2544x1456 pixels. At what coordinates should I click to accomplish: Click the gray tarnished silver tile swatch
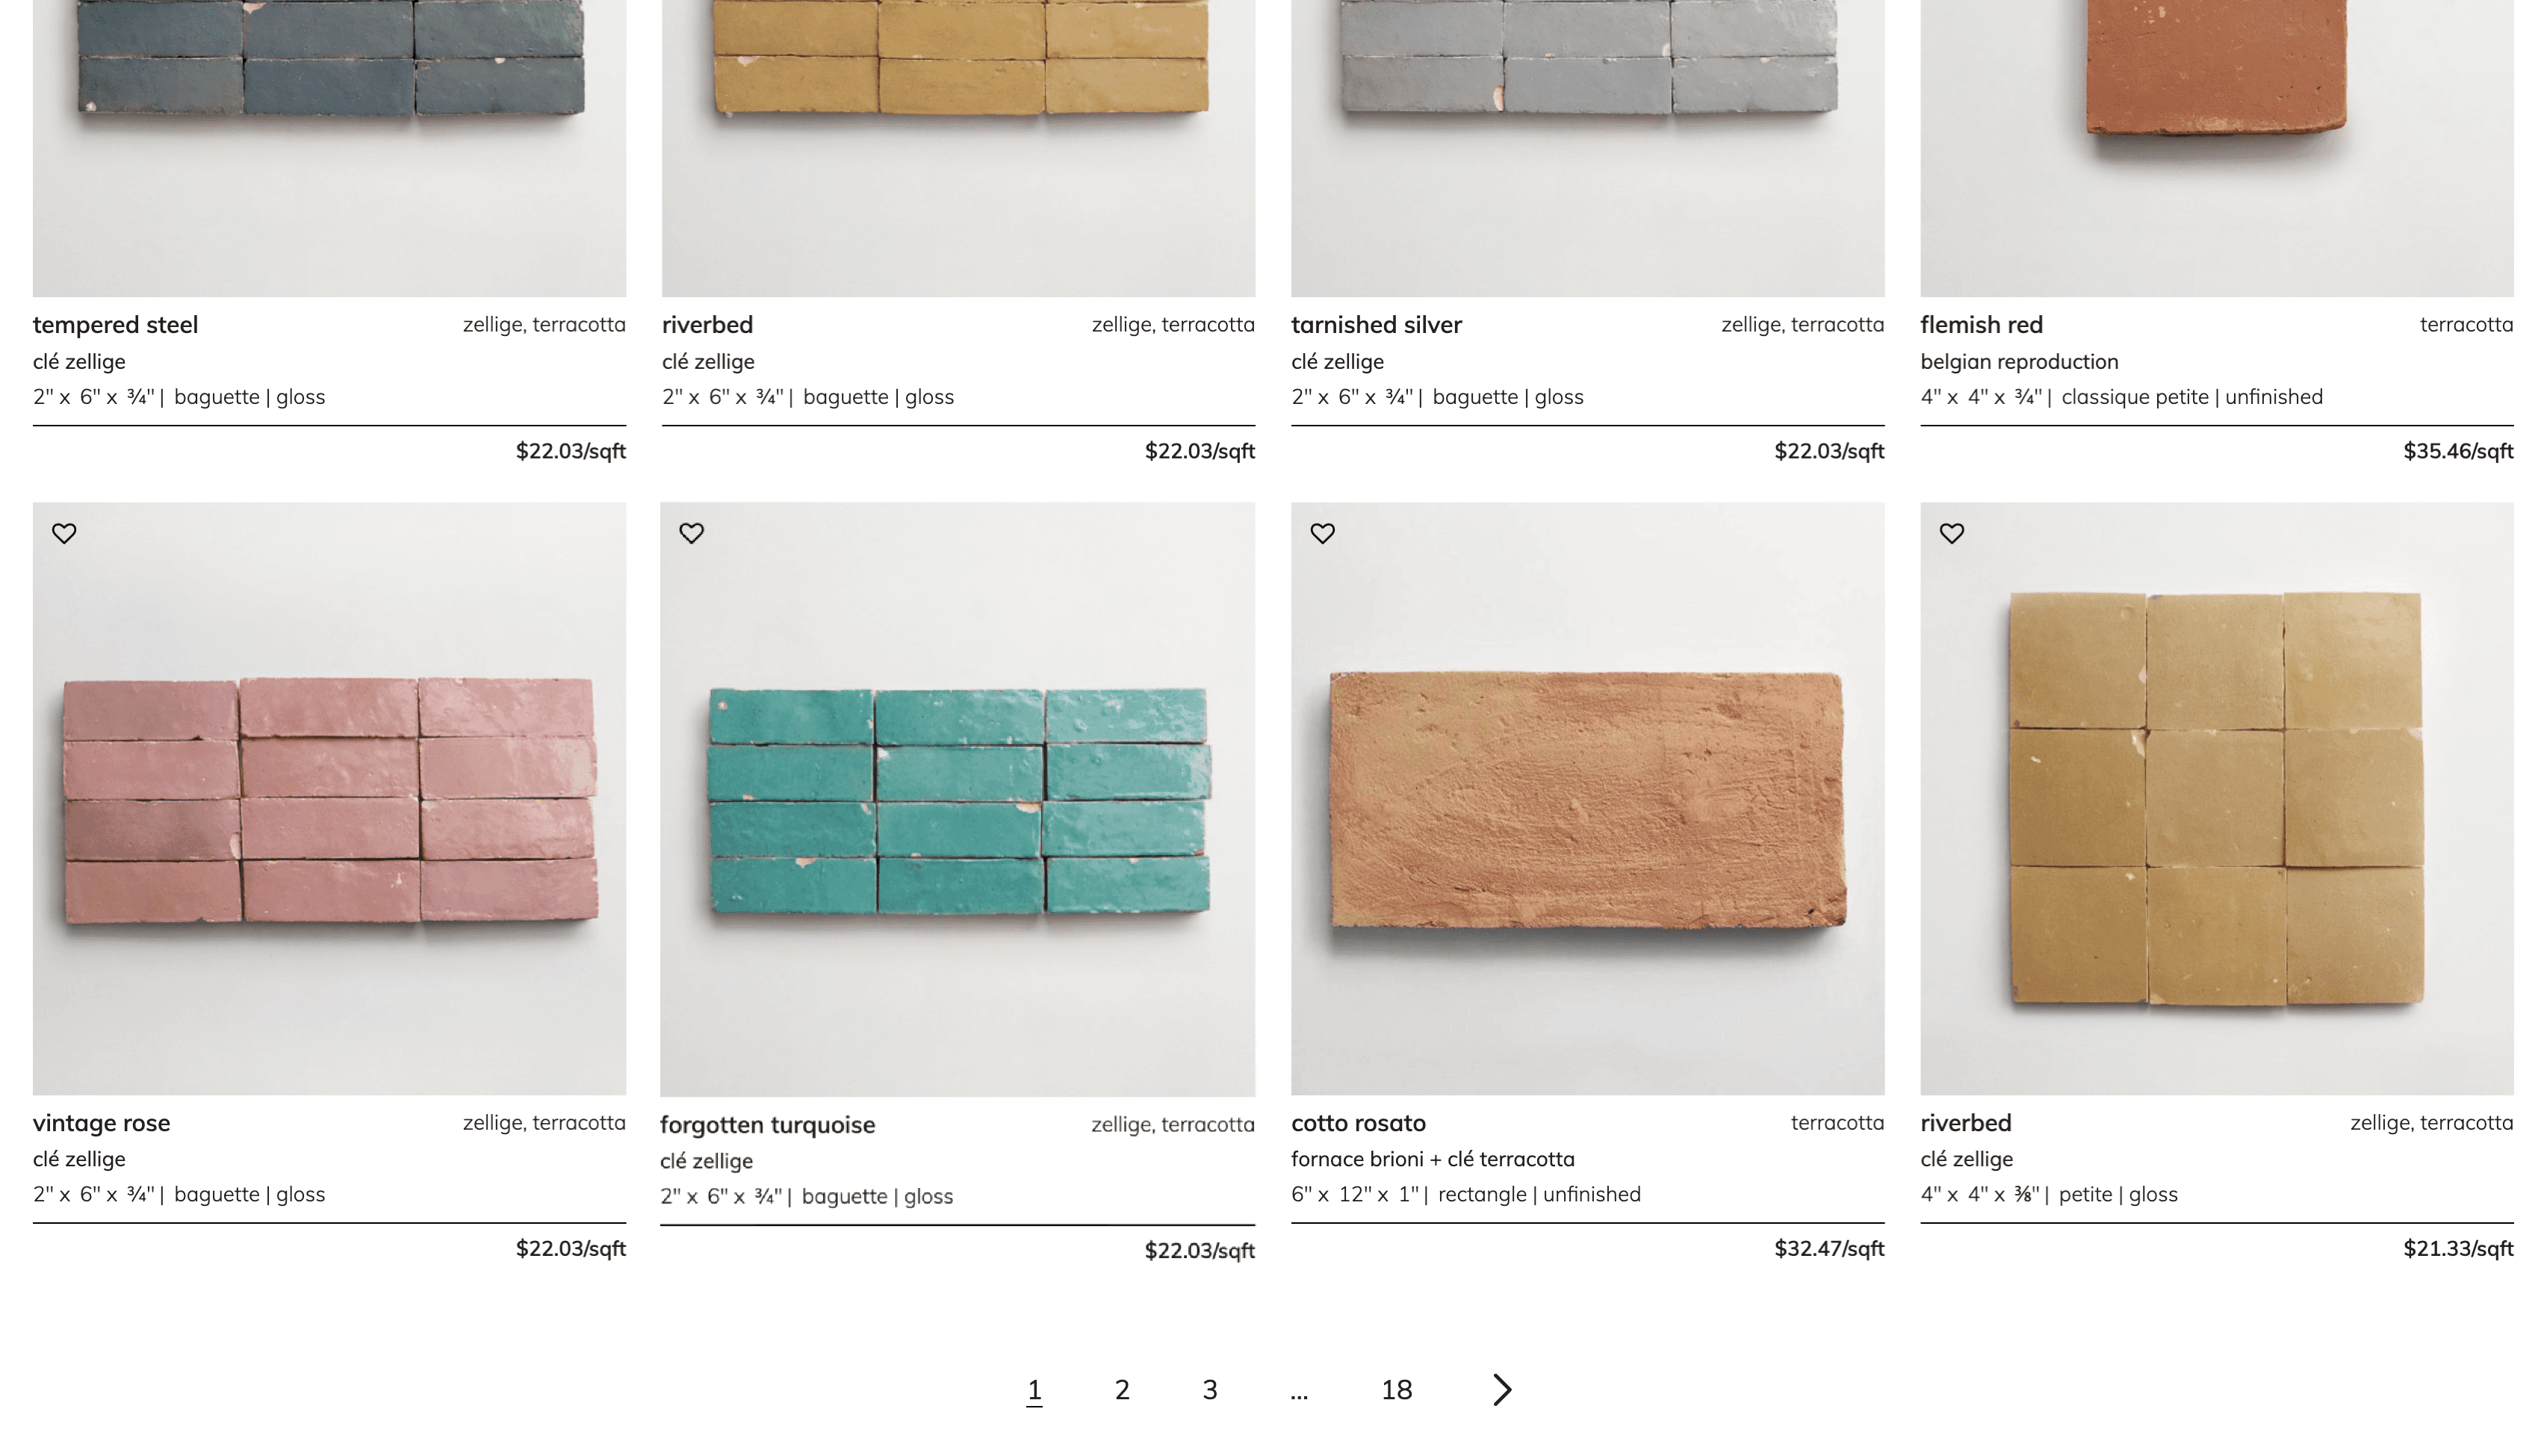coord(1587,148)
